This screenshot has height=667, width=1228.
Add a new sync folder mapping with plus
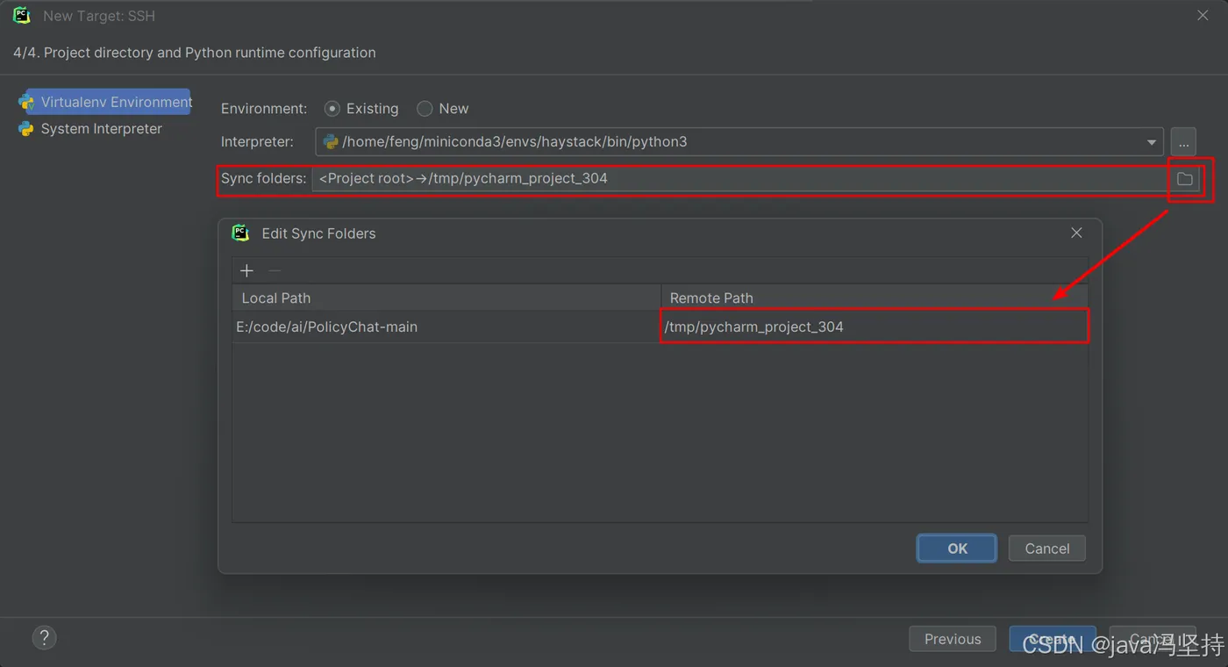tap(246, 271)
